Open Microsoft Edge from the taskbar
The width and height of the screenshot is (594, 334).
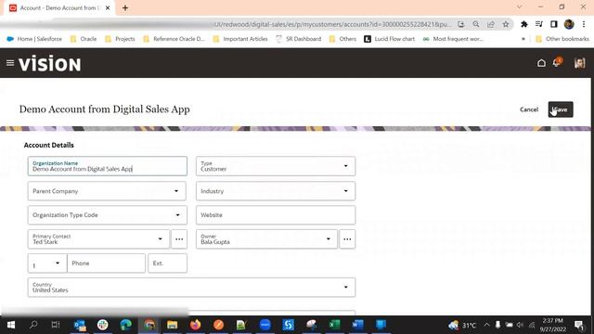pyautogui.click(x=126, y=325)
